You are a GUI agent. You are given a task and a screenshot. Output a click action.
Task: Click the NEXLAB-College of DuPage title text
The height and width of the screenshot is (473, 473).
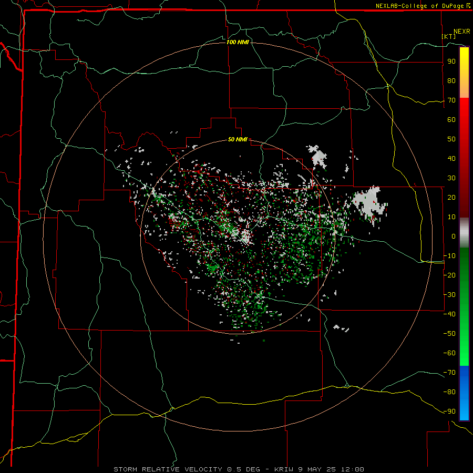pyautogui.click(x=423, y=6)
